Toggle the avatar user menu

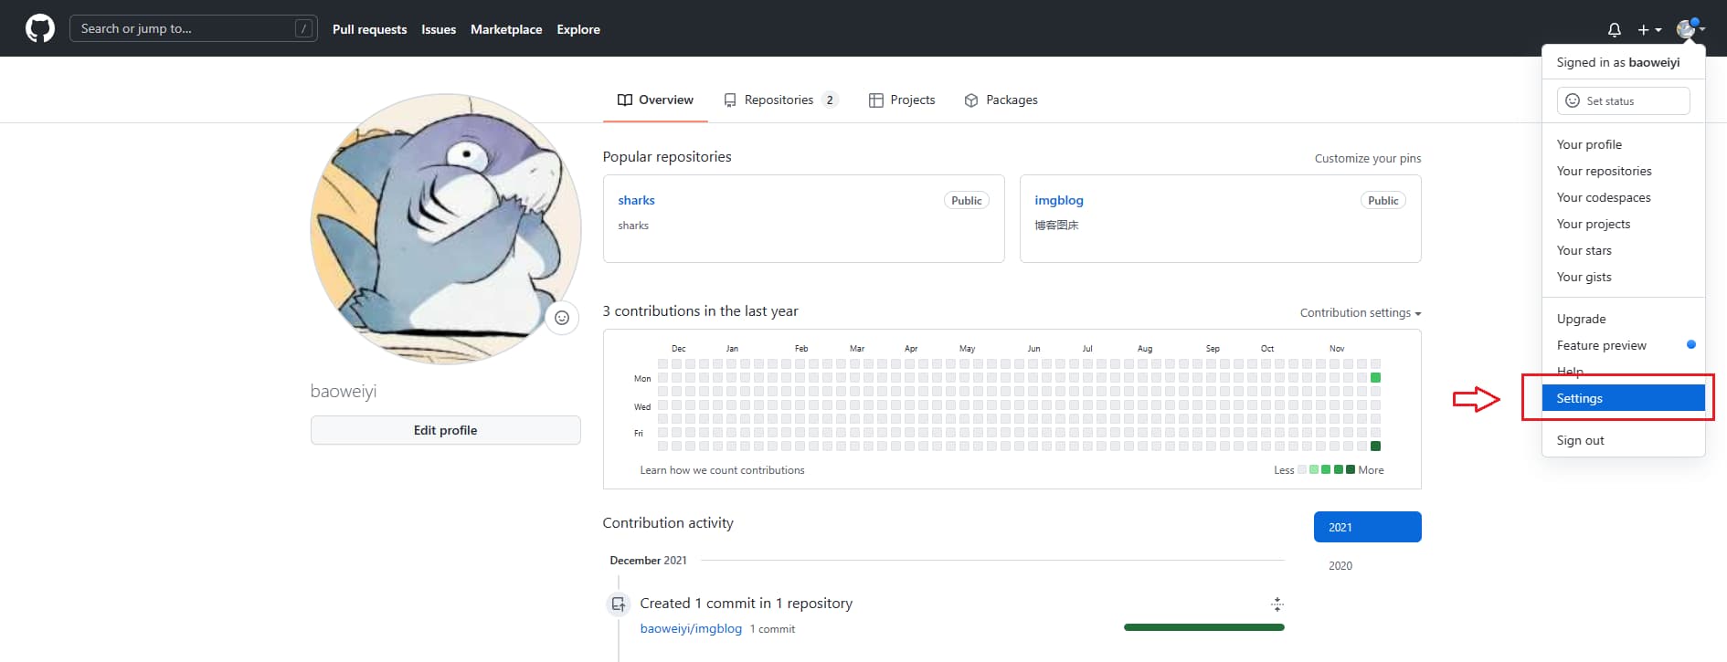click(x=1690, y=29)
